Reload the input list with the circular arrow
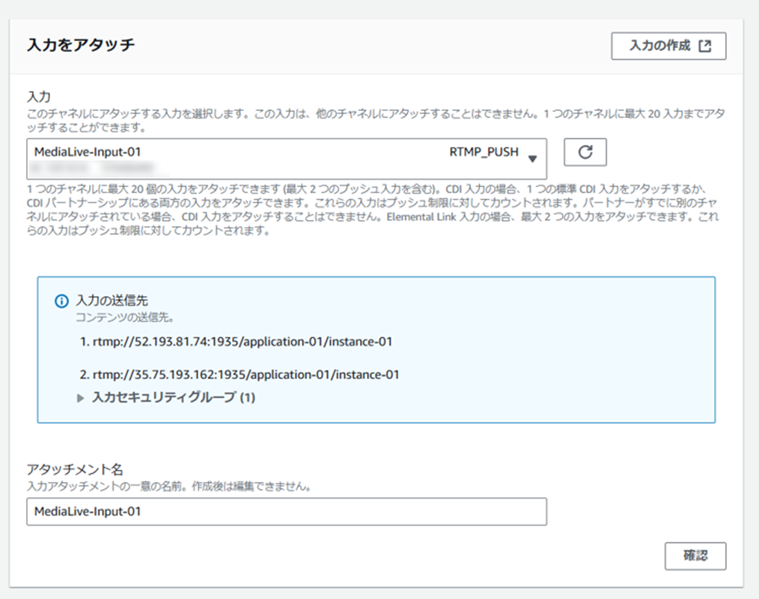This screenshot has height=599, width=759. [x=585, y=152]
